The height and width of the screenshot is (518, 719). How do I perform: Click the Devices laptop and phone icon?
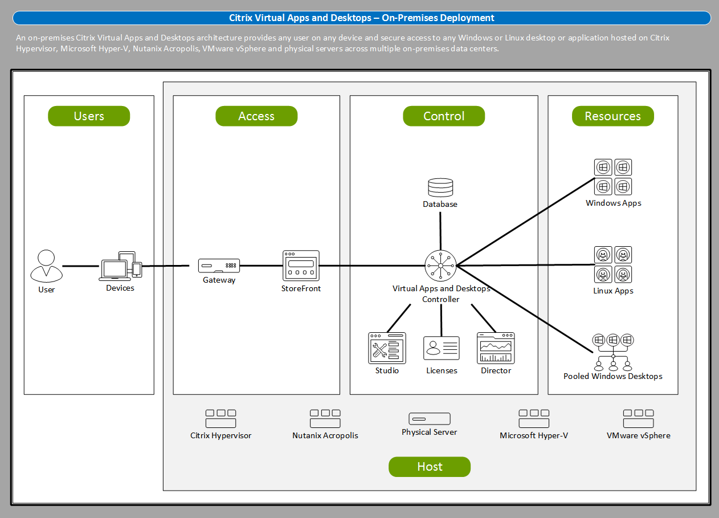click(121, 266)
